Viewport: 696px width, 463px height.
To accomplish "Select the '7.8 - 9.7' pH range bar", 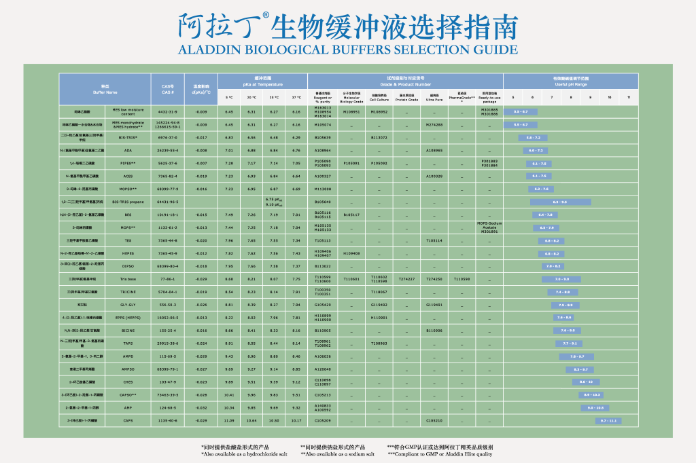I will pos(576,356).
